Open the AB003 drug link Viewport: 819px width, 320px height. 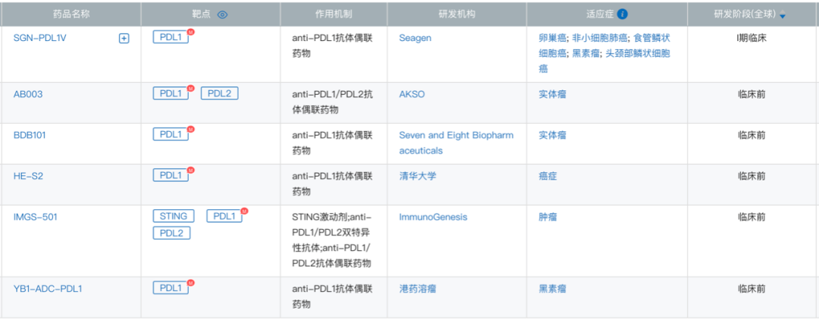(x=28, y=95)
